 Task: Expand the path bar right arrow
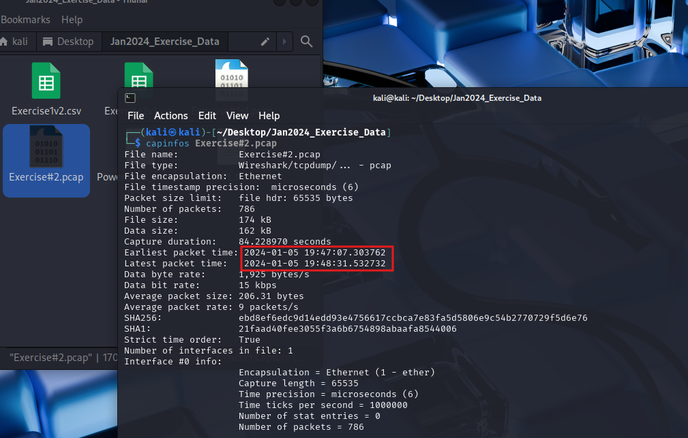coord(284,42)
